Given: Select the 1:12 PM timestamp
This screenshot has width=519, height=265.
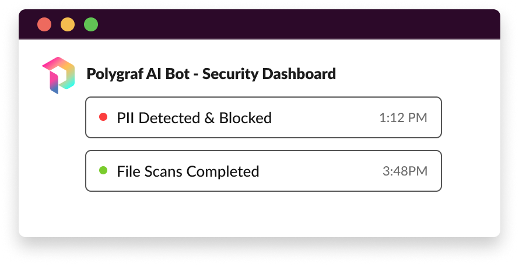Looking at the screenshot, I should 403,118.
